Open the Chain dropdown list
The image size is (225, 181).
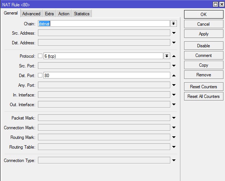coord(174,23)
